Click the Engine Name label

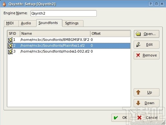point(16,13)
